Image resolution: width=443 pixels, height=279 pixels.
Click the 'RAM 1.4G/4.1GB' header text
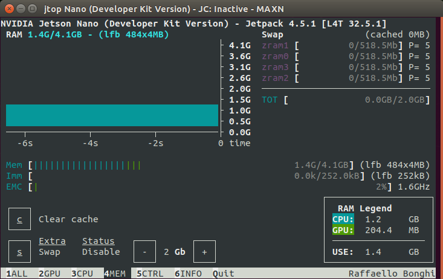(x=44, y=34)
